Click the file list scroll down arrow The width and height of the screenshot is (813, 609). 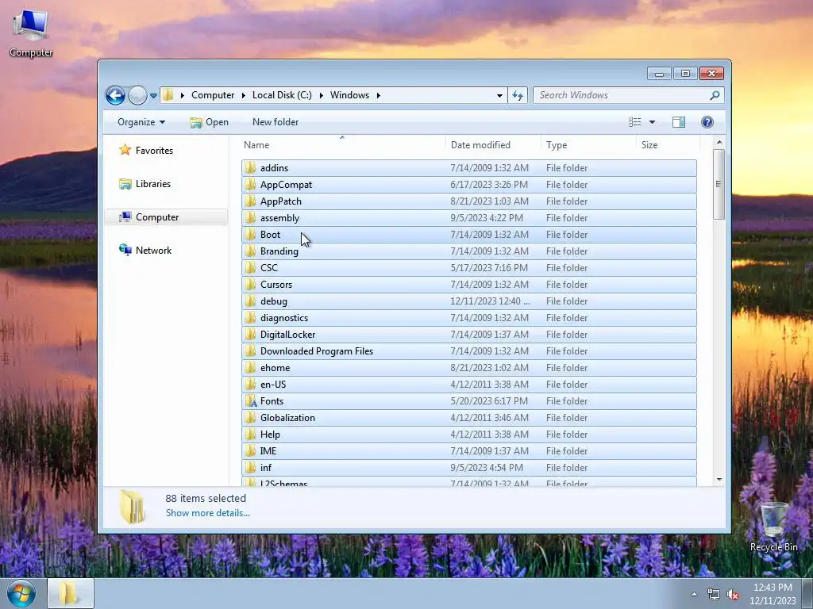(719, 480)
